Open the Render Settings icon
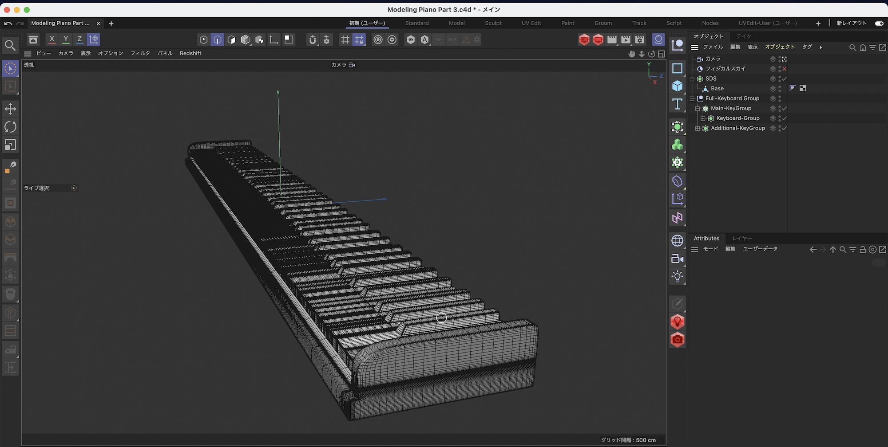 point(639,39)
